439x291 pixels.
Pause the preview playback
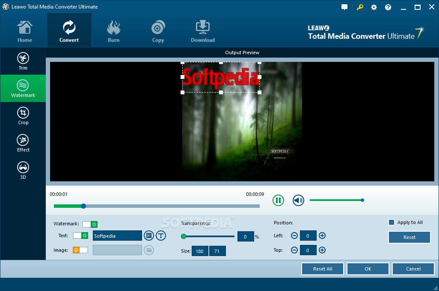pyautogui.click(x=278, y=200)
